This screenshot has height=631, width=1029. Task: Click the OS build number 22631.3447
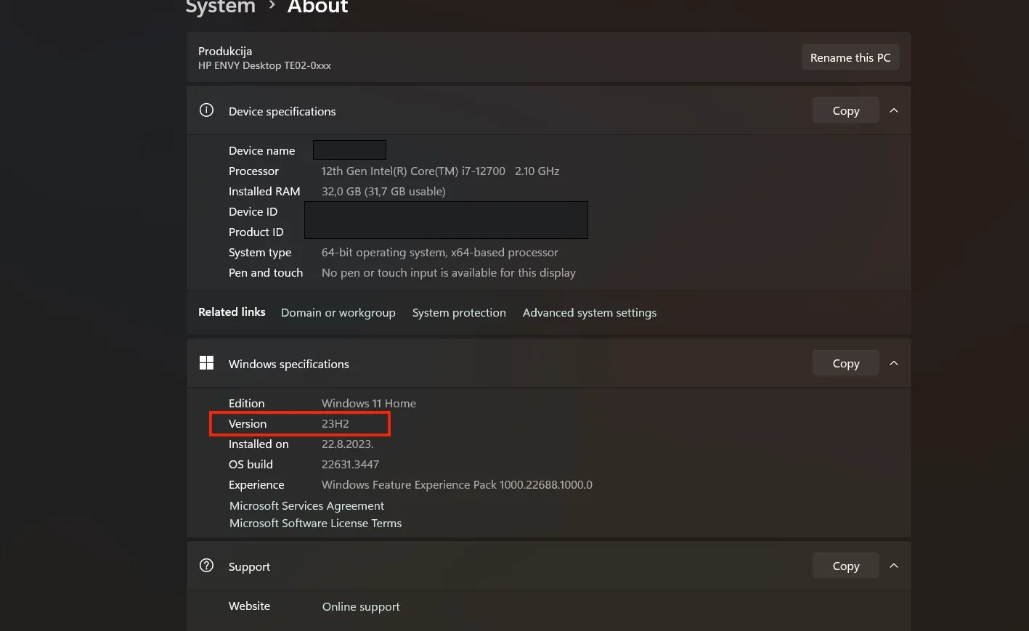[350, 465]
